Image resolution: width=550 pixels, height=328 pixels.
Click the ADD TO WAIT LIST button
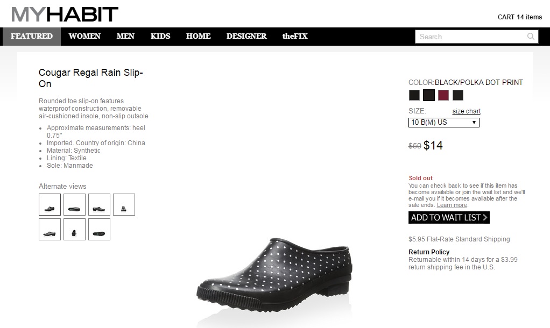(x=449, y=218)
